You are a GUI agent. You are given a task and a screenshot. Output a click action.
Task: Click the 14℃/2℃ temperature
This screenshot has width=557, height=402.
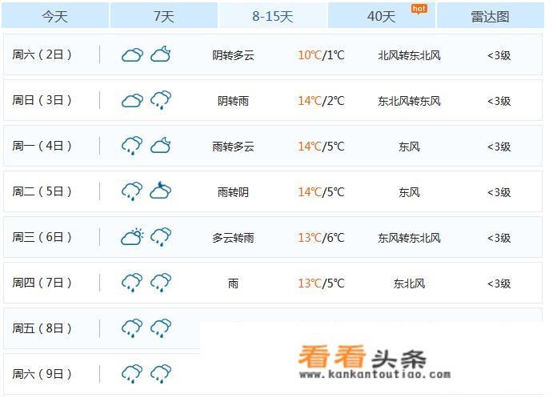tap(321, 101)
